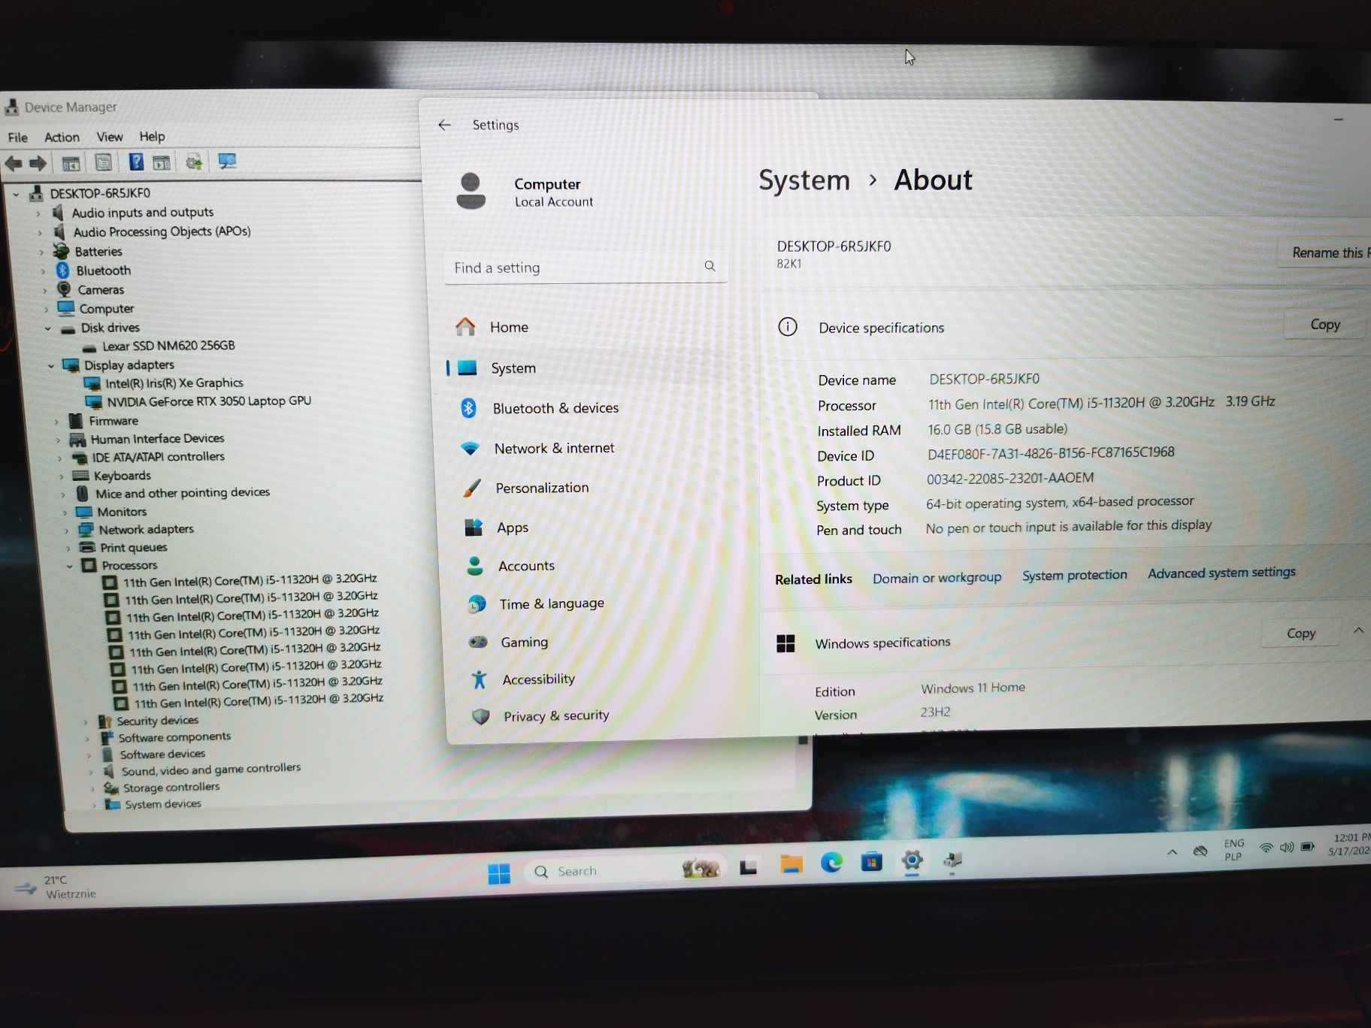Collapse the Windows specifications section chevron
This screenshot has height=1028, width=1371.
(x=1358, y=630)
